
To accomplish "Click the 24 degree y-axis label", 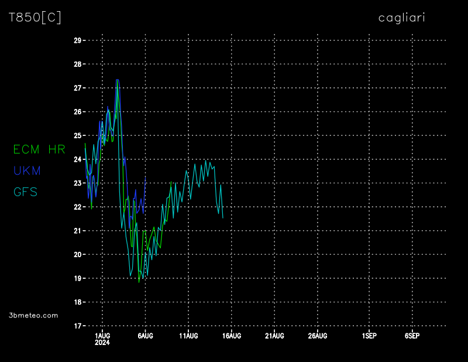I will click(x=77, y=159).
